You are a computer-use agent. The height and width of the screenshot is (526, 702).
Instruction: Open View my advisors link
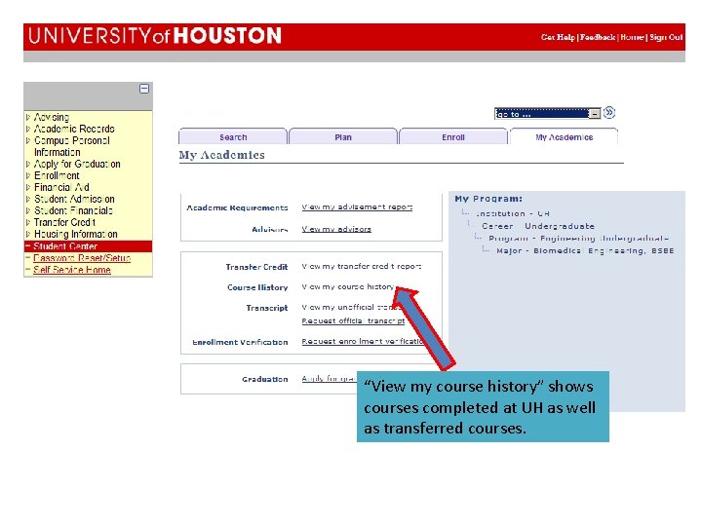pyautogui.click(x=336, y=229)
